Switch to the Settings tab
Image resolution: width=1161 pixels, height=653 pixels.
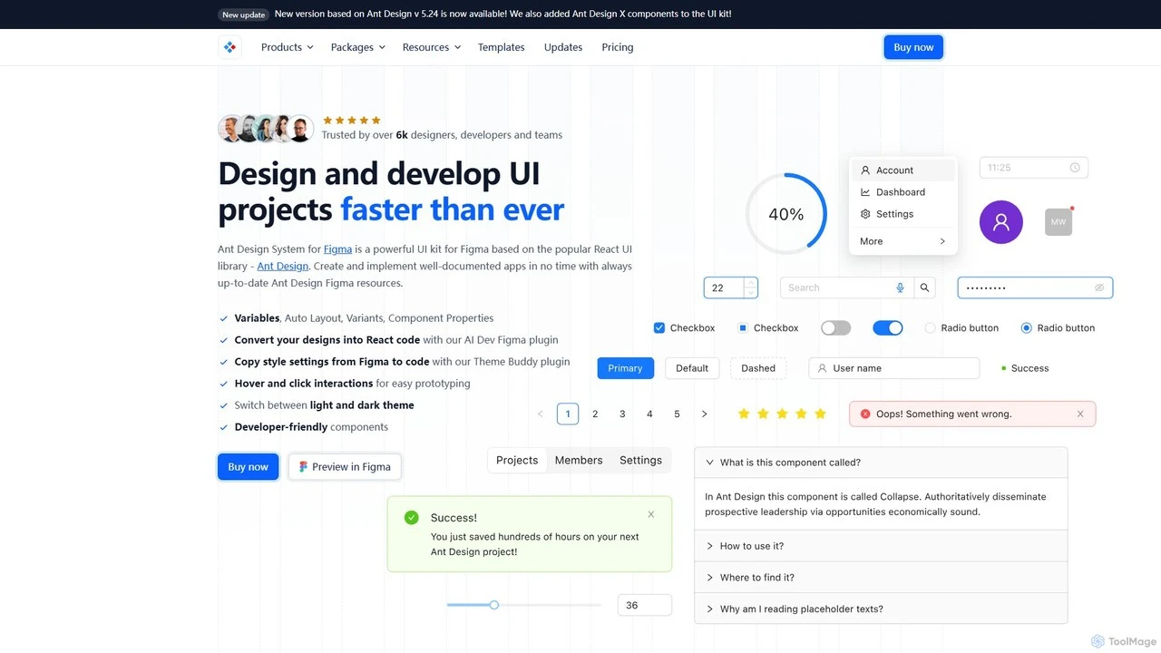tap(640, 461)
